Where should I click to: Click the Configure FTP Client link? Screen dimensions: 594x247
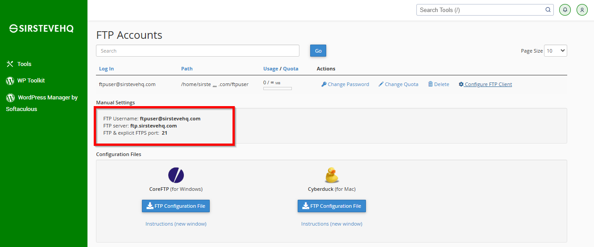pos(485,84)
